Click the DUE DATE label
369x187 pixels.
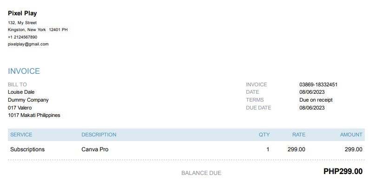tap(258, 108)
